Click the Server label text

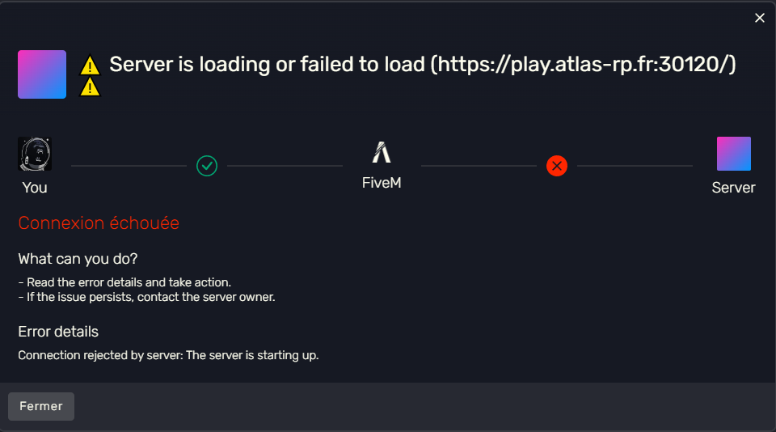point(733,188)
